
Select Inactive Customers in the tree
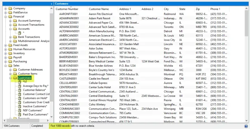tap(35, 106)
